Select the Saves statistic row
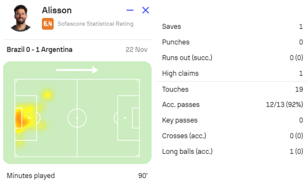The height and width of the screenshot is (182, 307). tap(232, 26)
